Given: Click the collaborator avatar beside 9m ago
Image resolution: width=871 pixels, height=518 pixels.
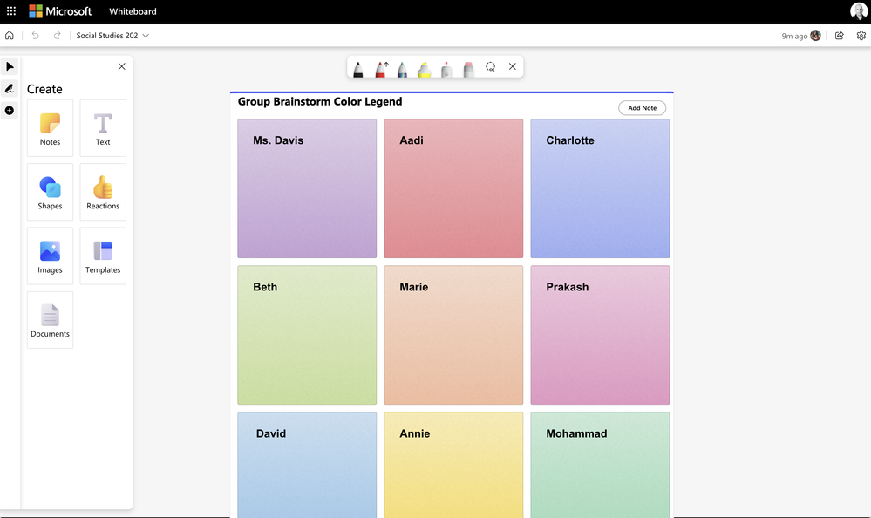Looking at the screenshot, I should pos(815,36).
